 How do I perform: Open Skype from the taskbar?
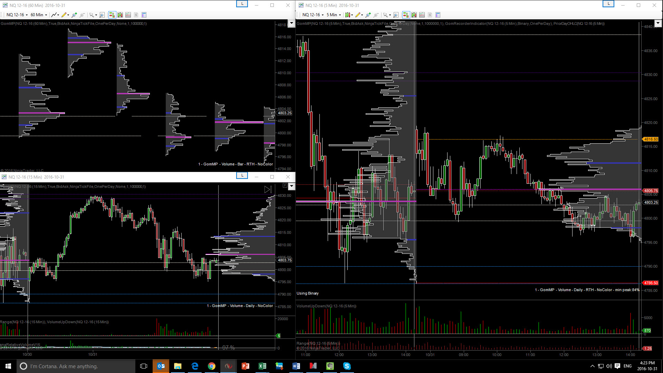coord(347,366)
